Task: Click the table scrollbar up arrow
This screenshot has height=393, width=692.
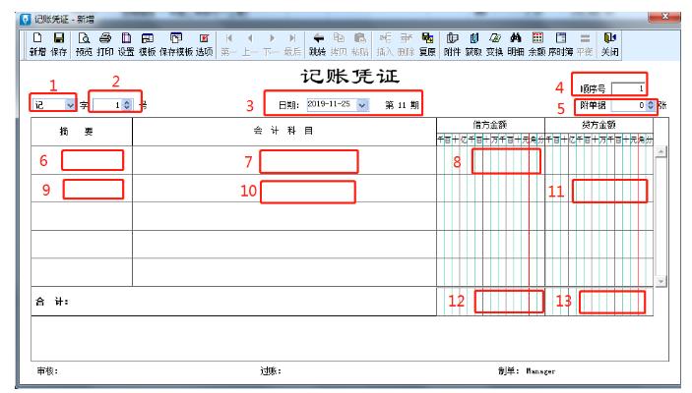Action: [x=661, y=152]
